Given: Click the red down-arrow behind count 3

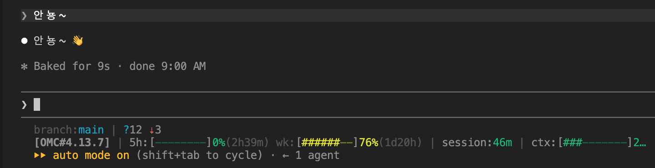Looking at the screenshot, I should coord(152,130).
